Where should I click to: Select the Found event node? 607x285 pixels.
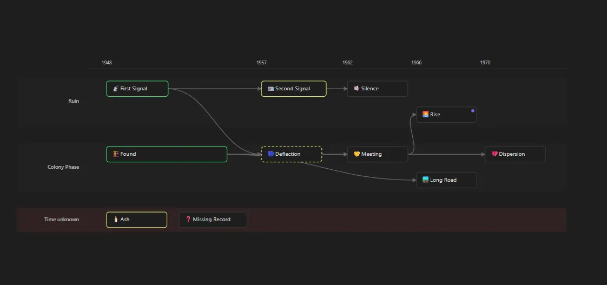pos(167,154)
